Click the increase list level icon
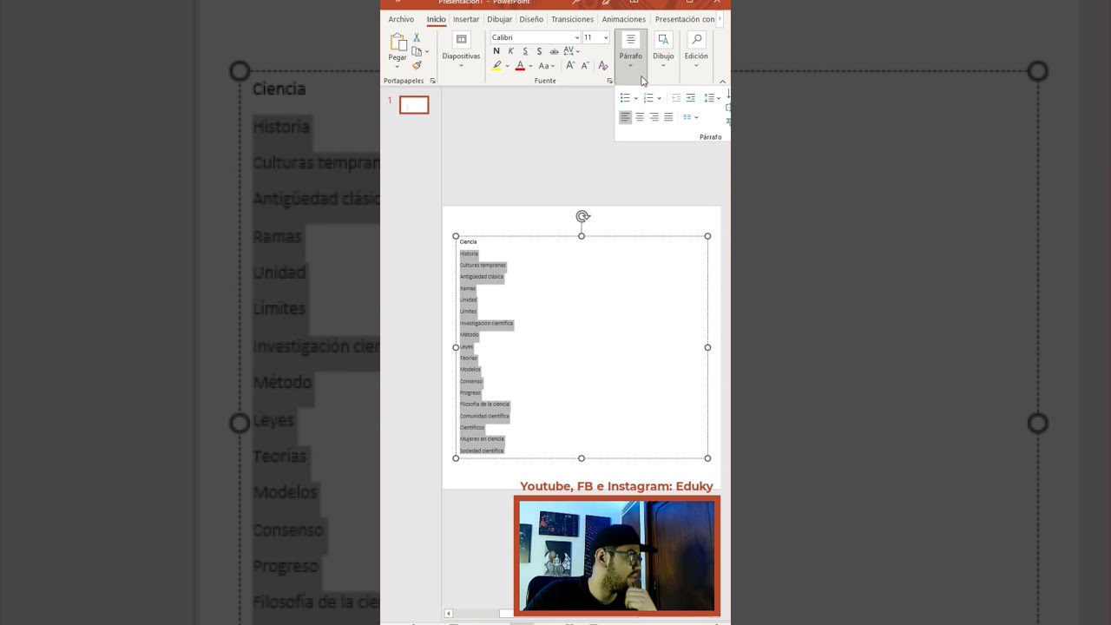Viewport: 1111px width, 625px height. [691, 98]
